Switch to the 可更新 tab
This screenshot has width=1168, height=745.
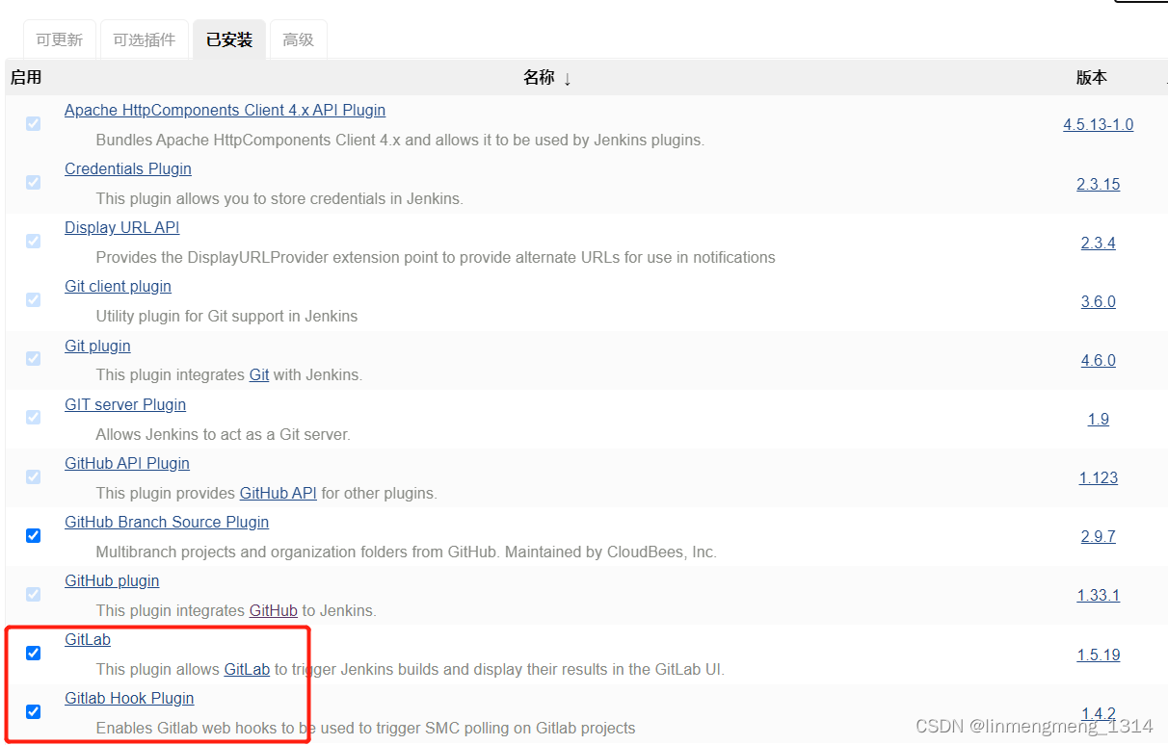tap(60, 39)
